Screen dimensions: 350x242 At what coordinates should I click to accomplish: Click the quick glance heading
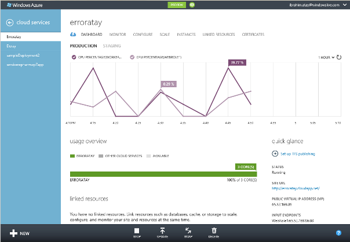tap(287, 142)
